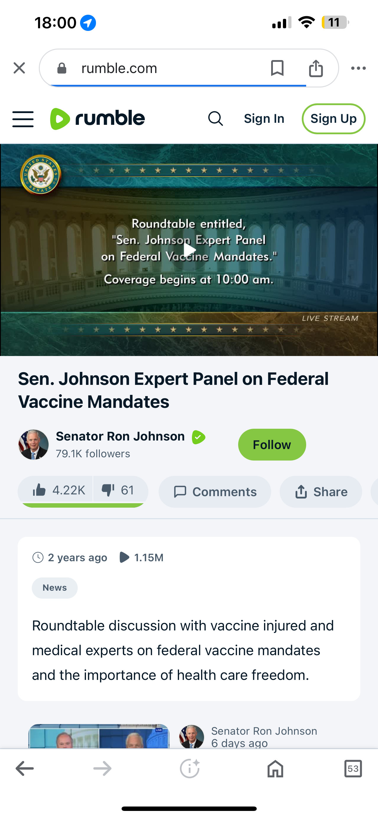Screen dimensions: 378x818
Task: Play the Senate roundtable video
Action: coord(189,250)
